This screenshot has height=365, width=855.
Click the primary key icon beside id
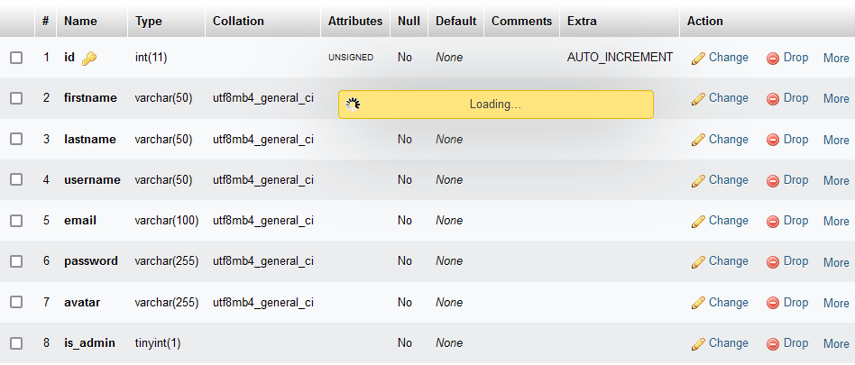click(88, 59)
